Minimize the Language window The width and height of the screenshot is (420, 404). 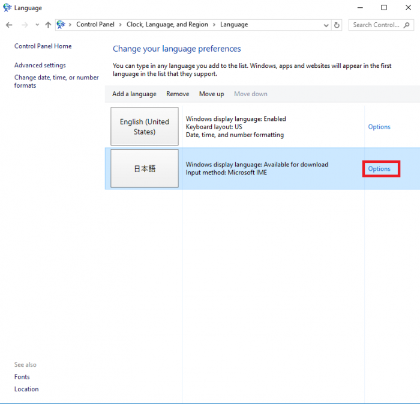click(360, 8)
